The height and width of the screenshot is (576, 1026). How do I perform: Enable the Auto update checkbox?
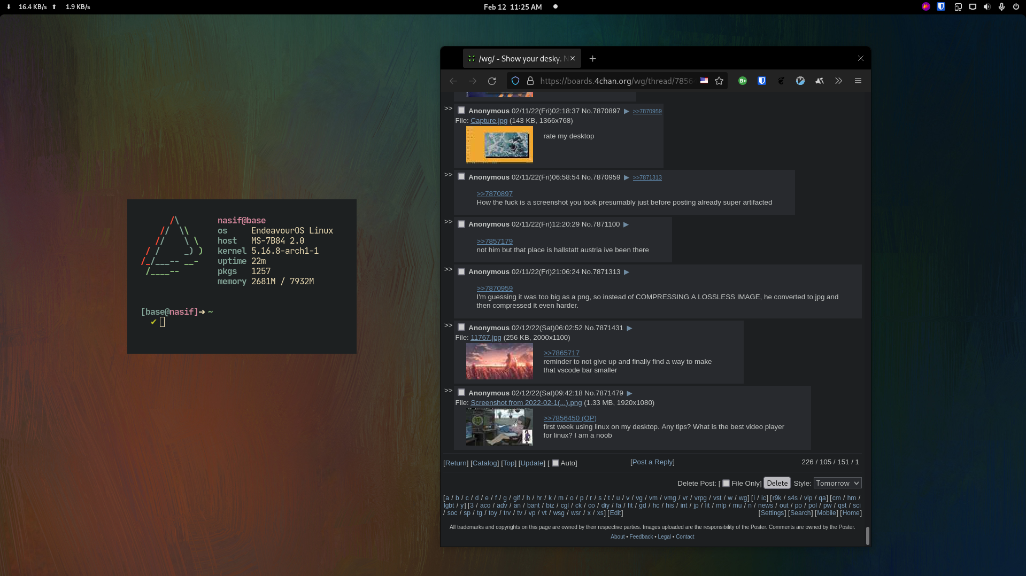coord(556,463)
